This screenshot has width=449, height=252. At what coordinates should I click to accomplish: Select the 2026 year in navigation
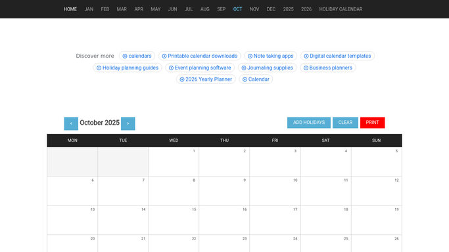click(306, 9)
